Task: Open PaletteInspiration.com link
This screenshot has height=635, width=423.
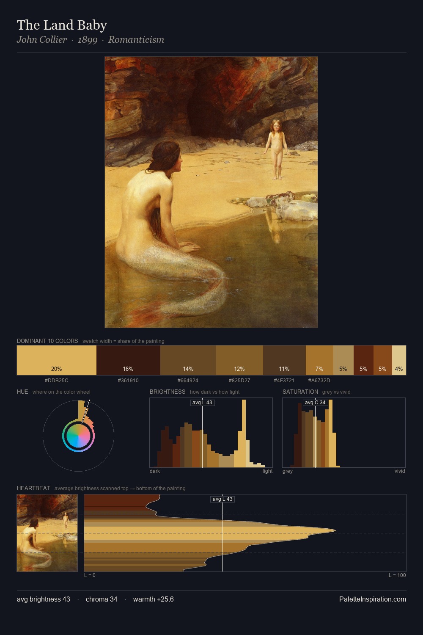Action: click(373, 599)
